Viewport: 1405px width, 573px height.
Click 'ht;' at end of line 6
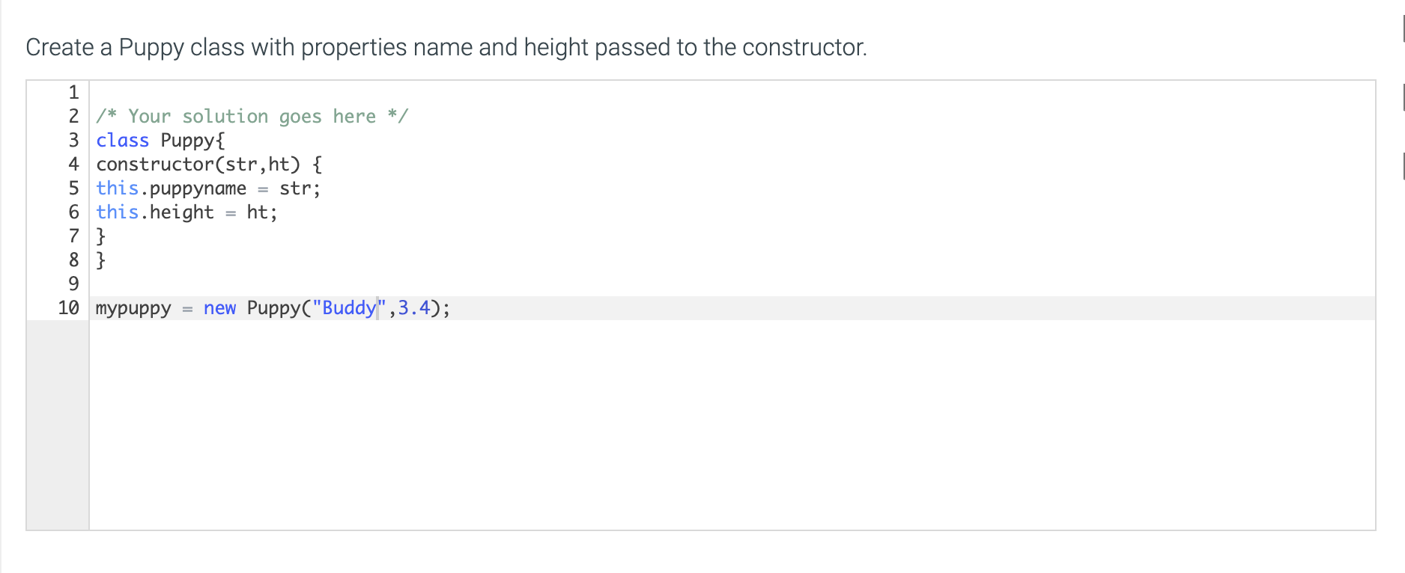pyautogui.click(x=262, y=212)
